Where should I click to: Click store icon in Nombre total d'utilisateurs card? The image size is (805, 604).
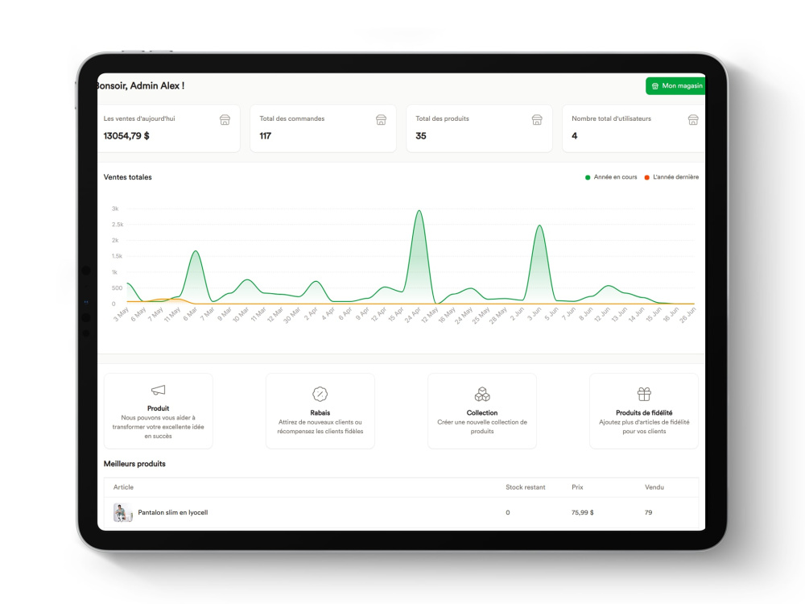[x=693, y=120]
